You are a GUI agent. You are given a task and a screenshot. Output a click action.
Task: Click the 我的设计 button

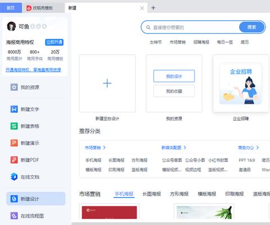pyautogui.click(x=174, y=76)
